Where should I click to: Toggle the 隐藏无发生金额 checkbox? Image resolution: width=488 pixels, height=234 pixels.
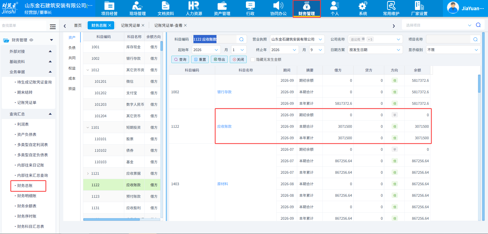point(253,60)
